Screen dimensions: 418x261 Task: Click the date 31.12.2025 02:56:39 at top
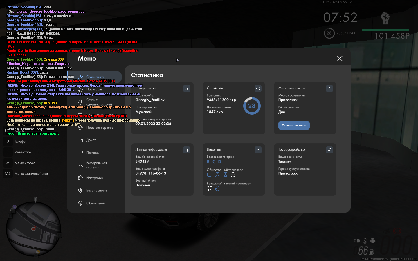coord(336,2)
